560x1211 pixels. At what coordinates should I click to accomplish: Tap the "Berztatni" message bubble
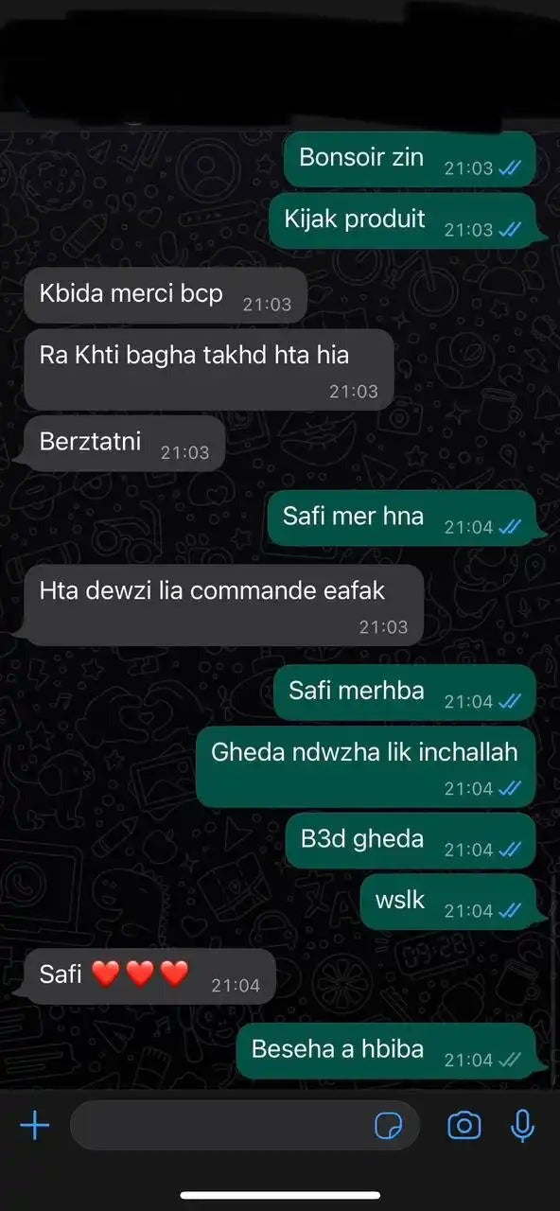click(124, 443)
